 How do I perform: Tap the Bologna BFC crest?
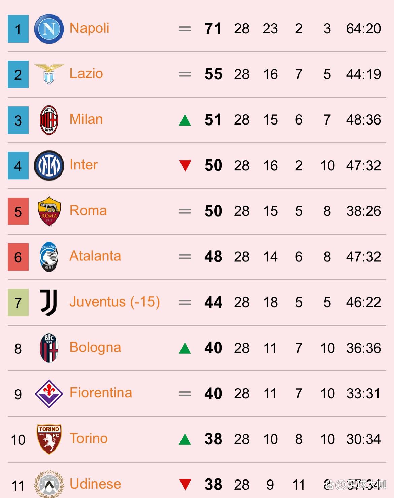(49, 348)
